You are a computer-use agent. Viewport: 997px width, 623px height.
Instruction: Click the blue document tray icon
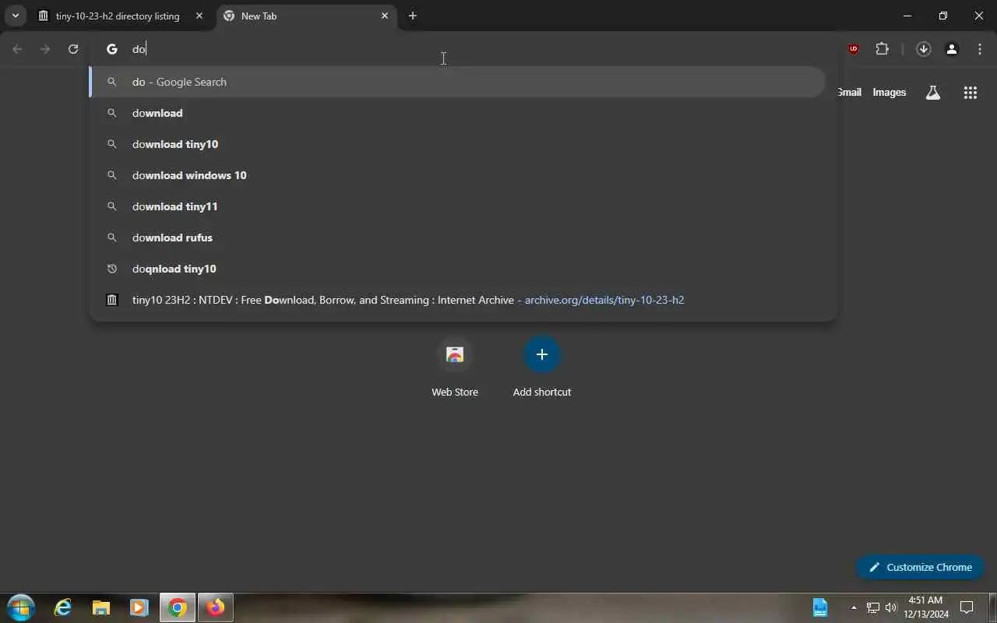(x=820, y=607)
